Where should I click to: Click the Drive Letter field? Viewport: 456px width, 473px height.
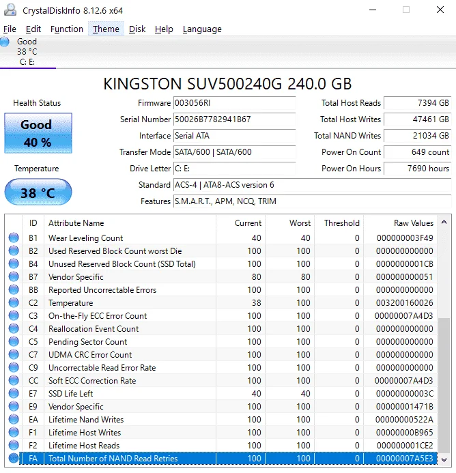coord(235,169)
